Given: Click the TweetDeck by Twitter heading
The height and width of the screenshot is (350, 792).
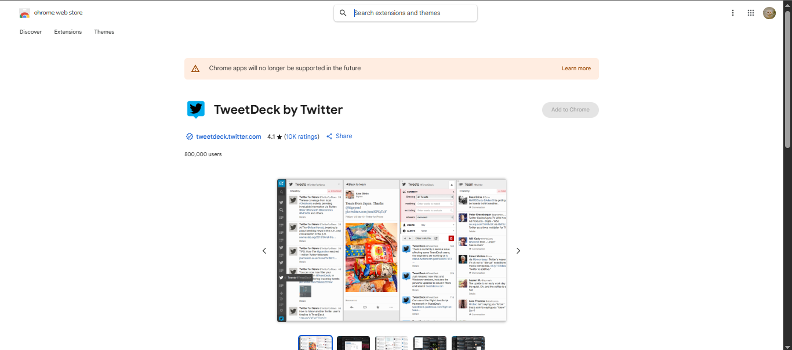Looking at the screenshot, I should click(x=278, y=110).
